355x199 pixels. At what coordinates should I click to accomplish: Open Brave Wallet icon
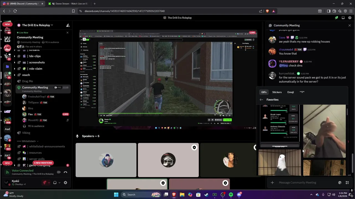(334, 11)
